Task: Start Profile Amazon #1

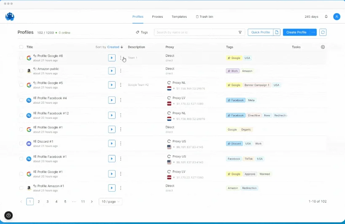Action: pos(112,188)
